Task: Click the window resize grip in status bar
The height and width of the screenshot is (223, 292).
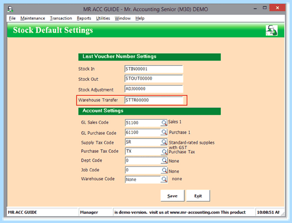Action: [283, 214]
